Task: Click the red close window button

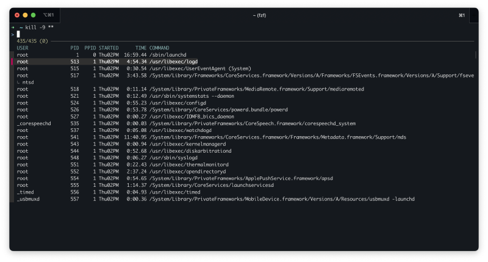Action: 17,15
